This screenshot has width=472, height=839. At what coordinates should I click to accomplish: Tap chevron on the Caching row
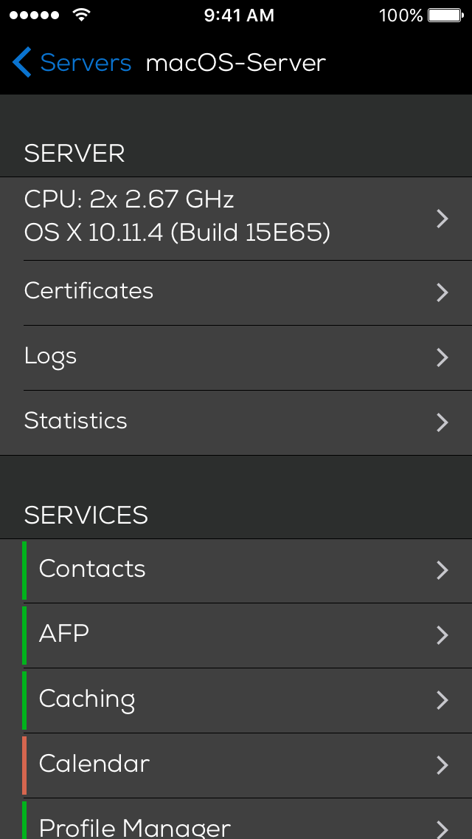tap(442, 700)
